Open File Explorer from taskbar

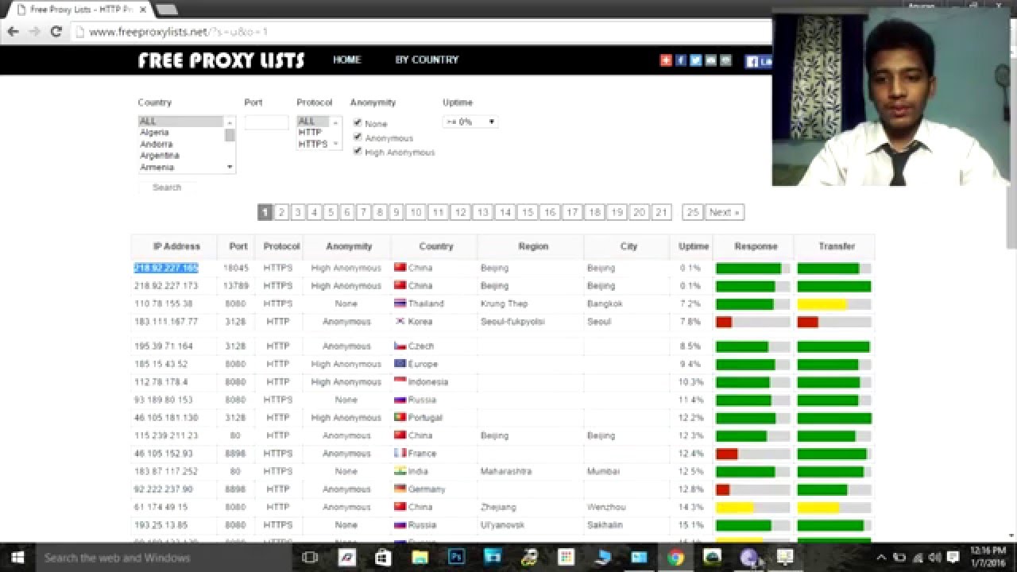tap(420, 558)
